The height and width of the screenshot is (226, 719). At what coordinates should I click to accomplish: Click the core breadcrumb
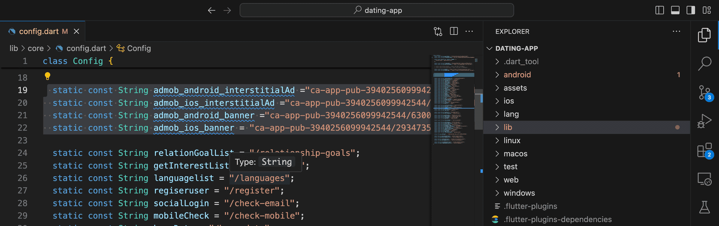[36, 48]
